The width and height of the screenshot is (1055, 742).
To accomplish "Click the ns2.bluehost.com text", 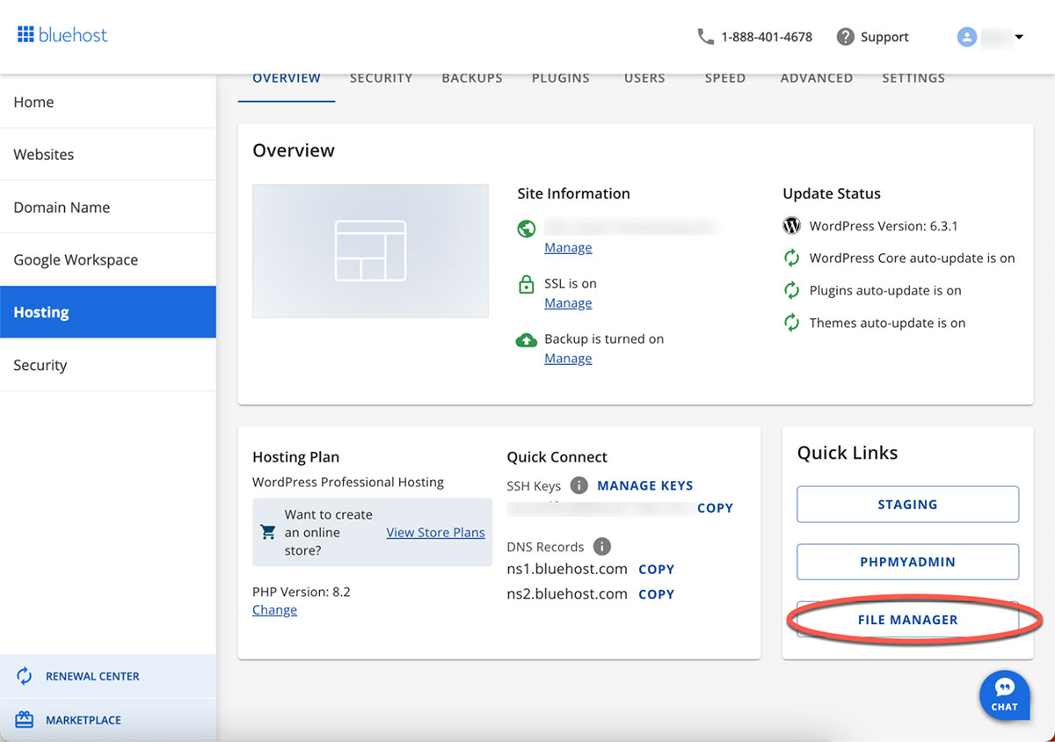I will tap(567, 593).
